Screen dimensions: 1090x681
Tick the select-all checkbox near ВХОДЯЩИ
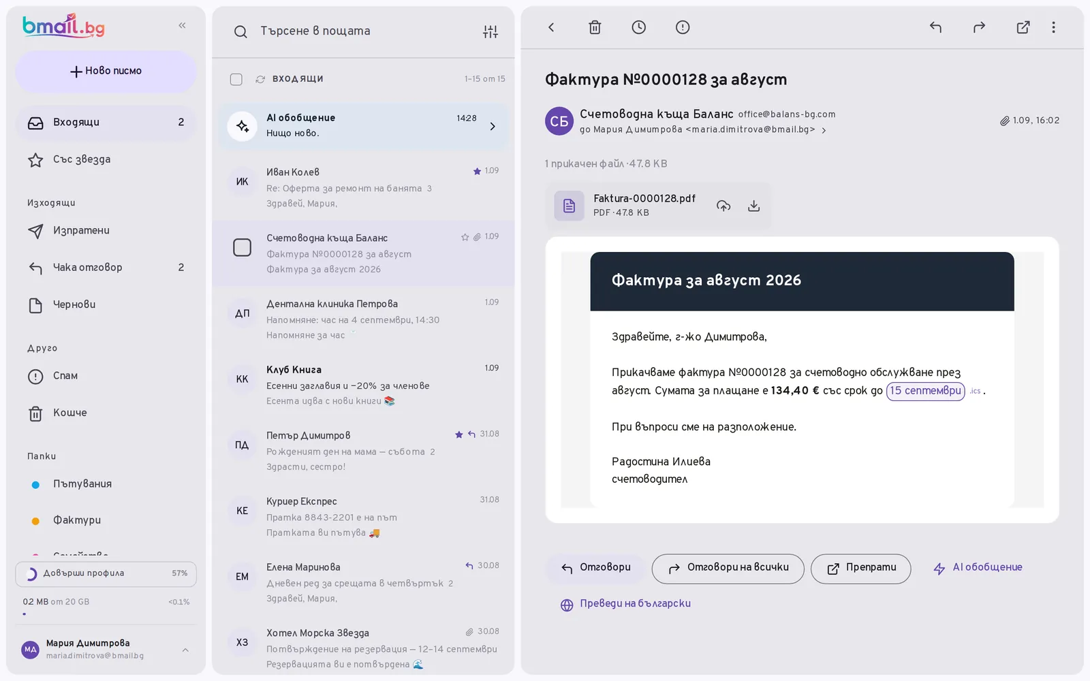click(236, 80)
